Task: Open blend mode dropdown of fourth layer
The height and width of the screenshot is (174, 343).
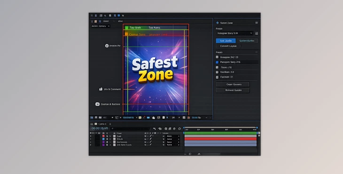Action: (x=173, y=145)
